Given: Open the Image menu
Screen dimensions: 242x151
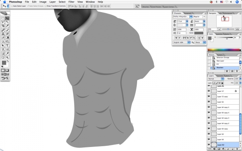Looking at the screenshot, I should click(x=43, y=2).
